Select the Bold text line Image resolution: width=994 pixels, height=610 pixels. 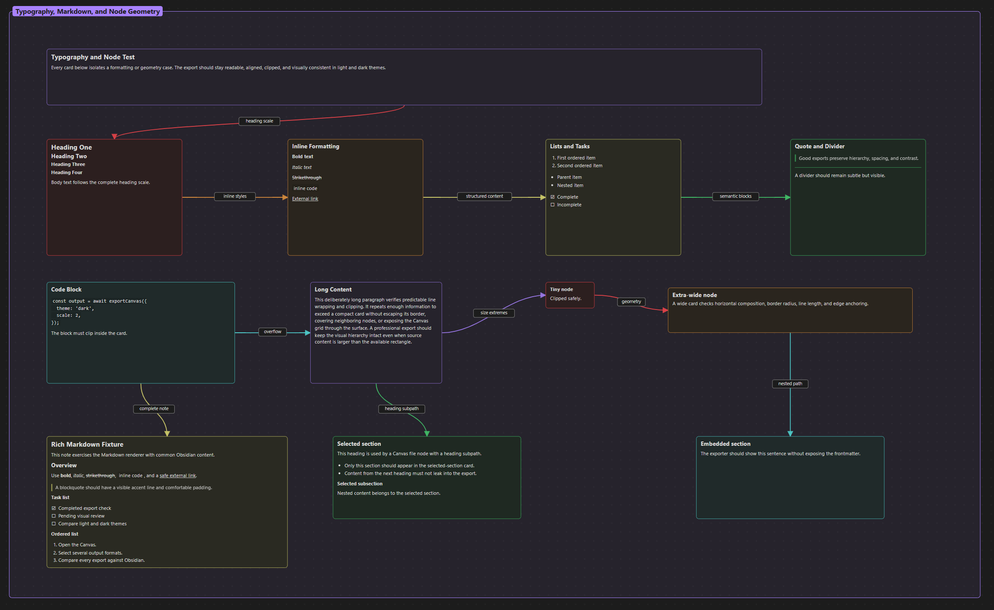pyautogui.click(x=303, y=157)
